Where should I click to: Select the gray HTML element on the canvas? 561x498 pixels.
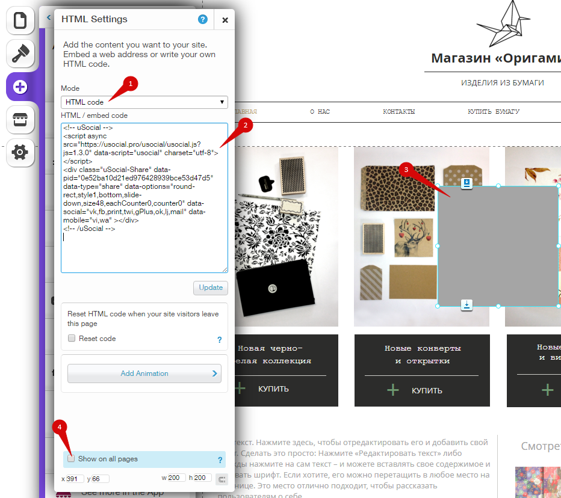(498, 246)
